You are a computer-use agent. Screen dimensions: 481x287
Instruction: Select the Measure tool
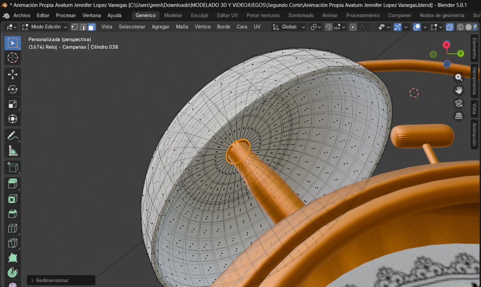[x=13, y=151]
